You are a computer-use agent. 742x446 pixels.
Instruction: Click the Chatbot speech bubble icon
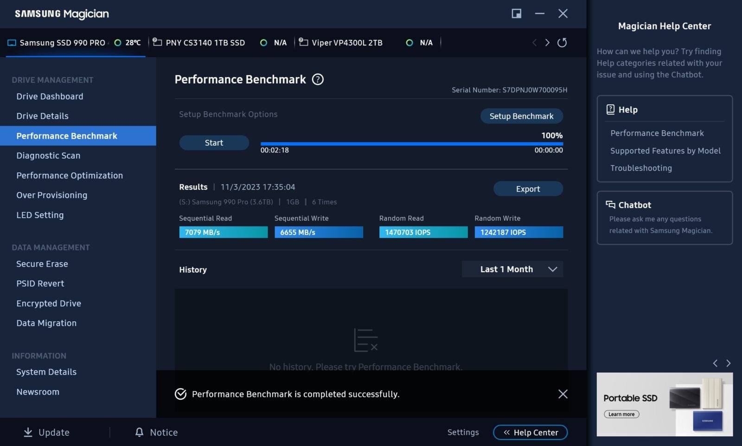pyautogui.click(x=610, y=204)
